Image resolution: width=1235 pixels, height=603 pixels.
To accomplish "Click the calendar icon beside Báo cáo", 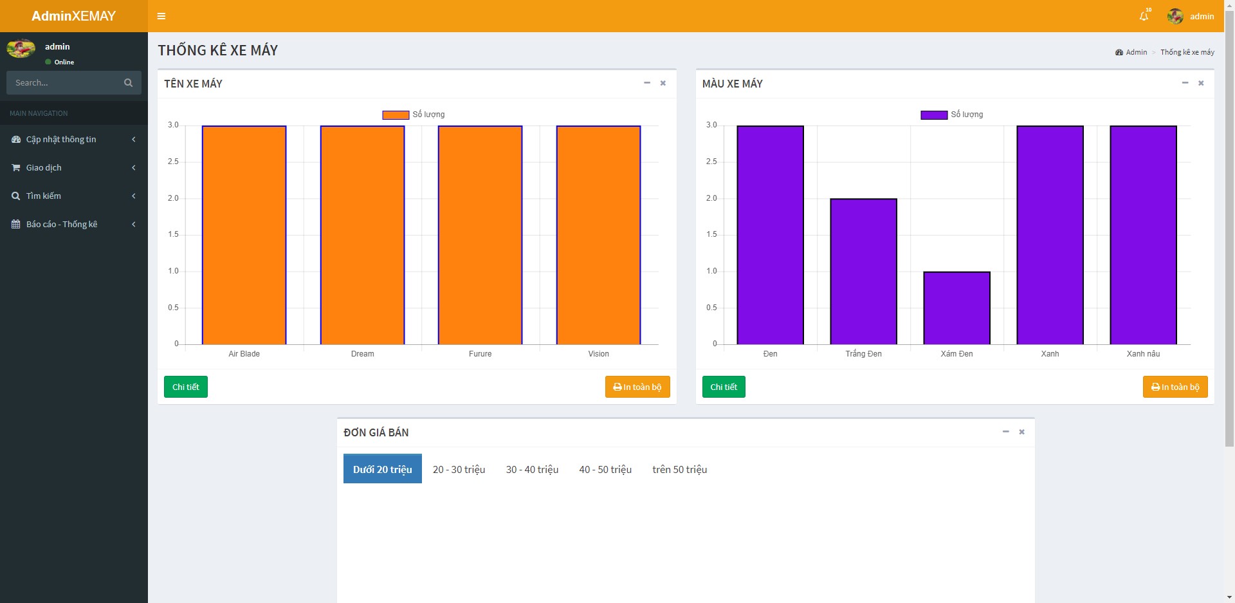I will click(x=16, y=224).
